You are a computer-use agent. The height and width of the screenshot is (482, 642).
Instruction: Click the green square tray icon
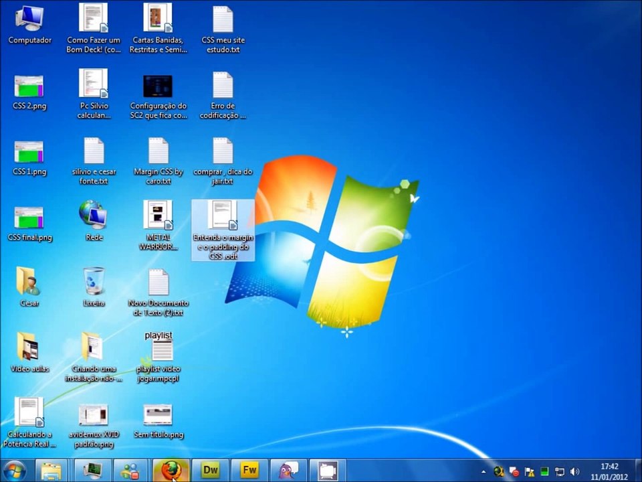click(x=544, y=472)
